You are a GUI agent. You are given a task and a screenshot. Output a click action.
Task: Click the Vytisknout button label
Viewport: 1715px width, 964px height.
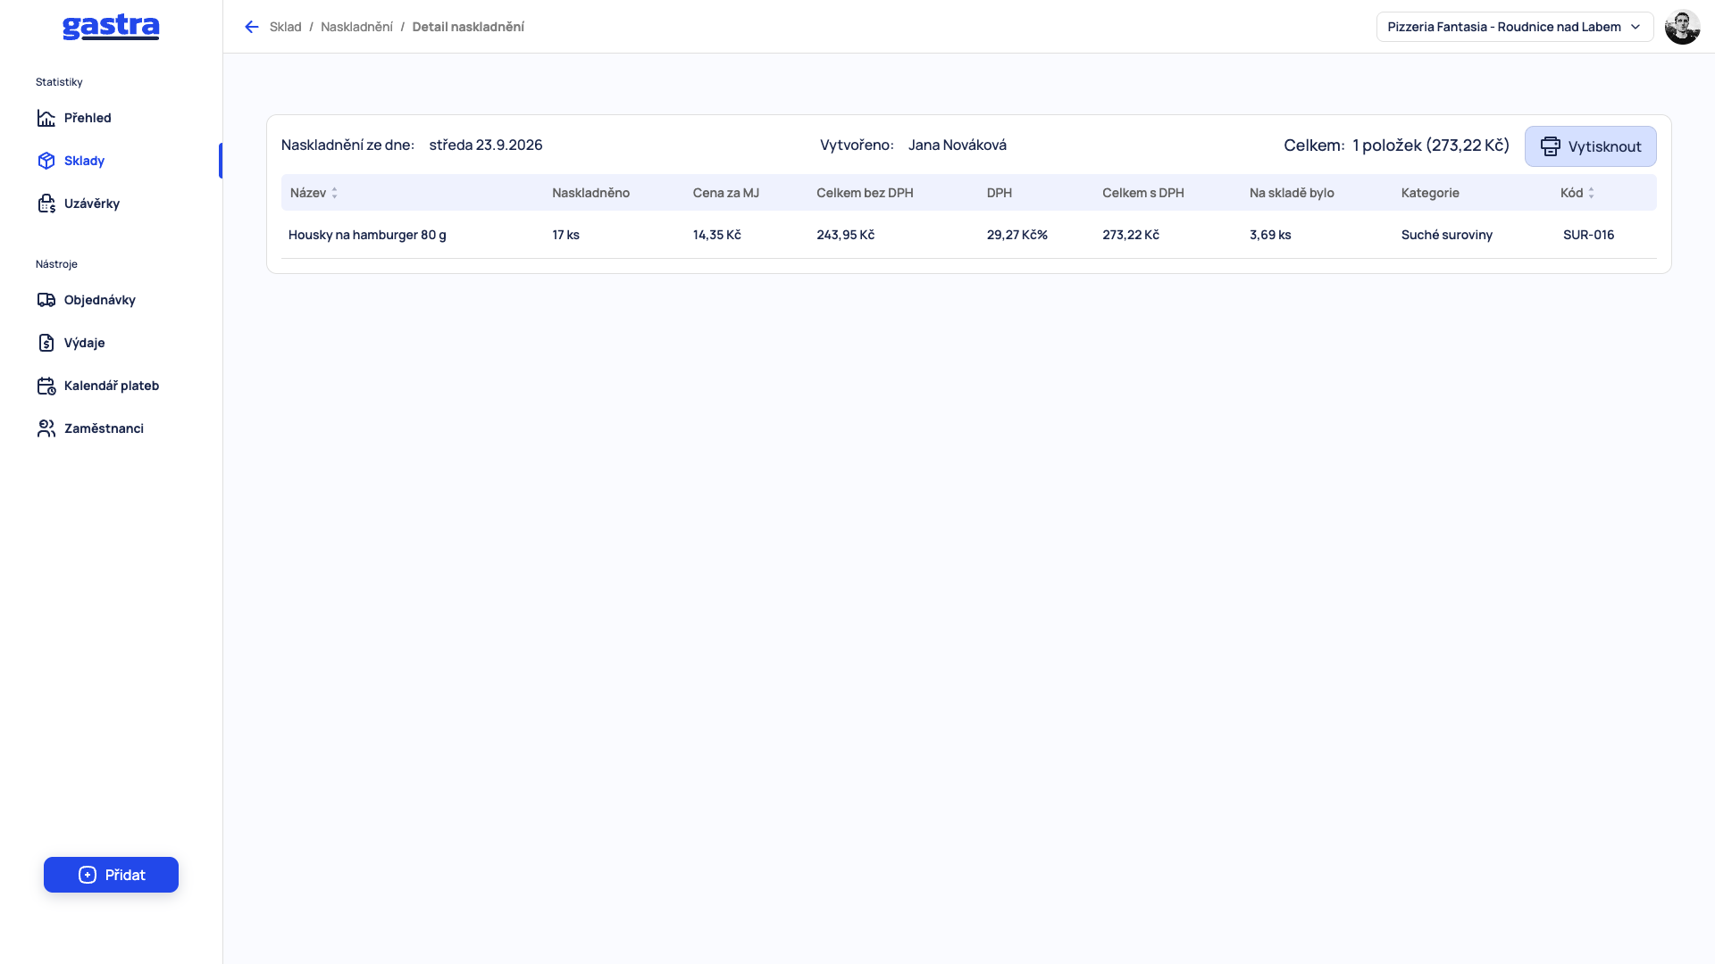(1604, 146)
